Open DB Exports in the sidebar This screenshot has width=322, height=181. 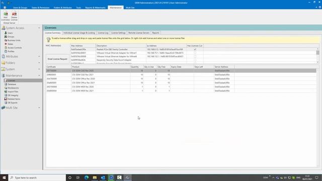pos(12,103)
